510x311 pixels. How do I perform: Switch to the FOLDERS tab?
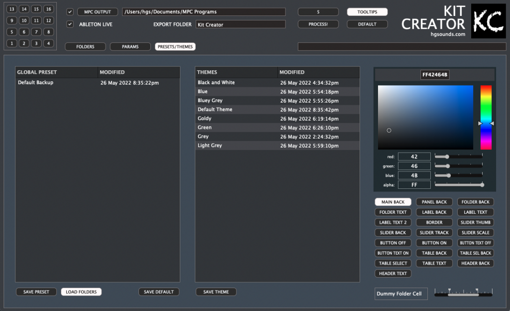85,46
